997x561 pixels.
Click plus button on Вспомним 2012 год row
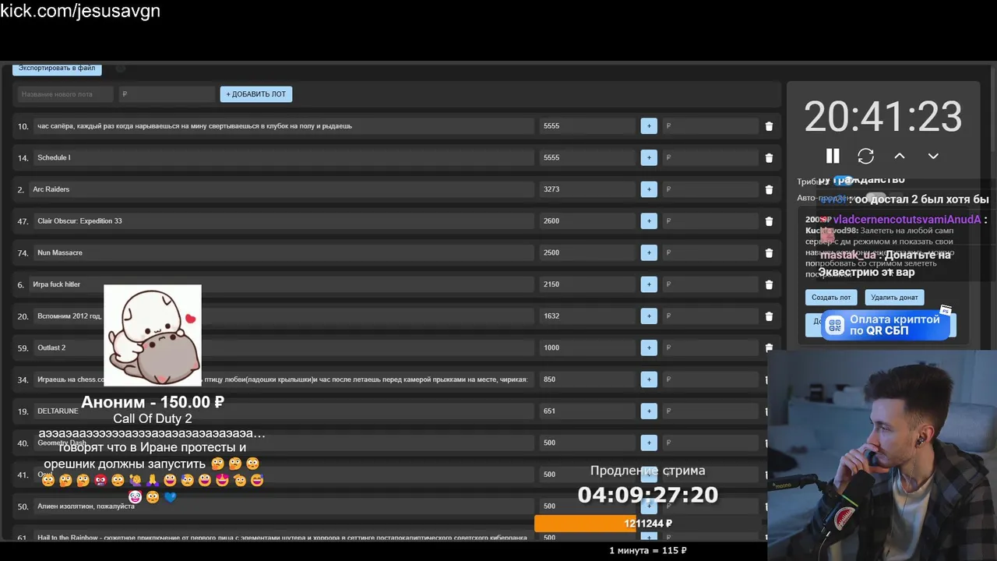coord(649,316)
